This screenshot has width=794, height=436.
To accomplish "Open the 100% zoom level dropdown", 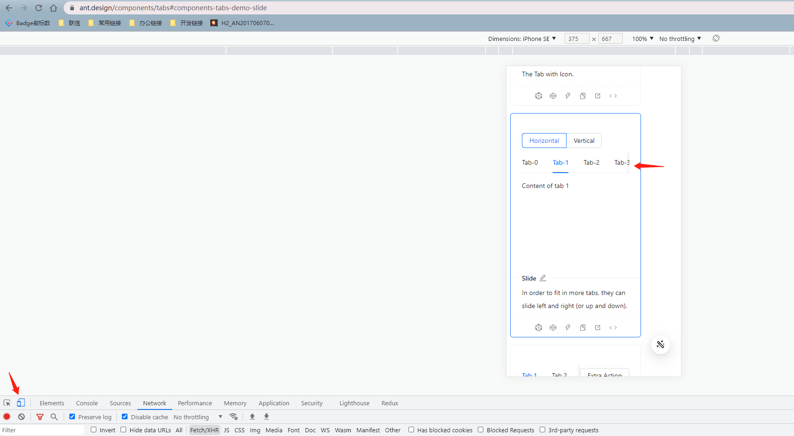I will tap(642, 39).
